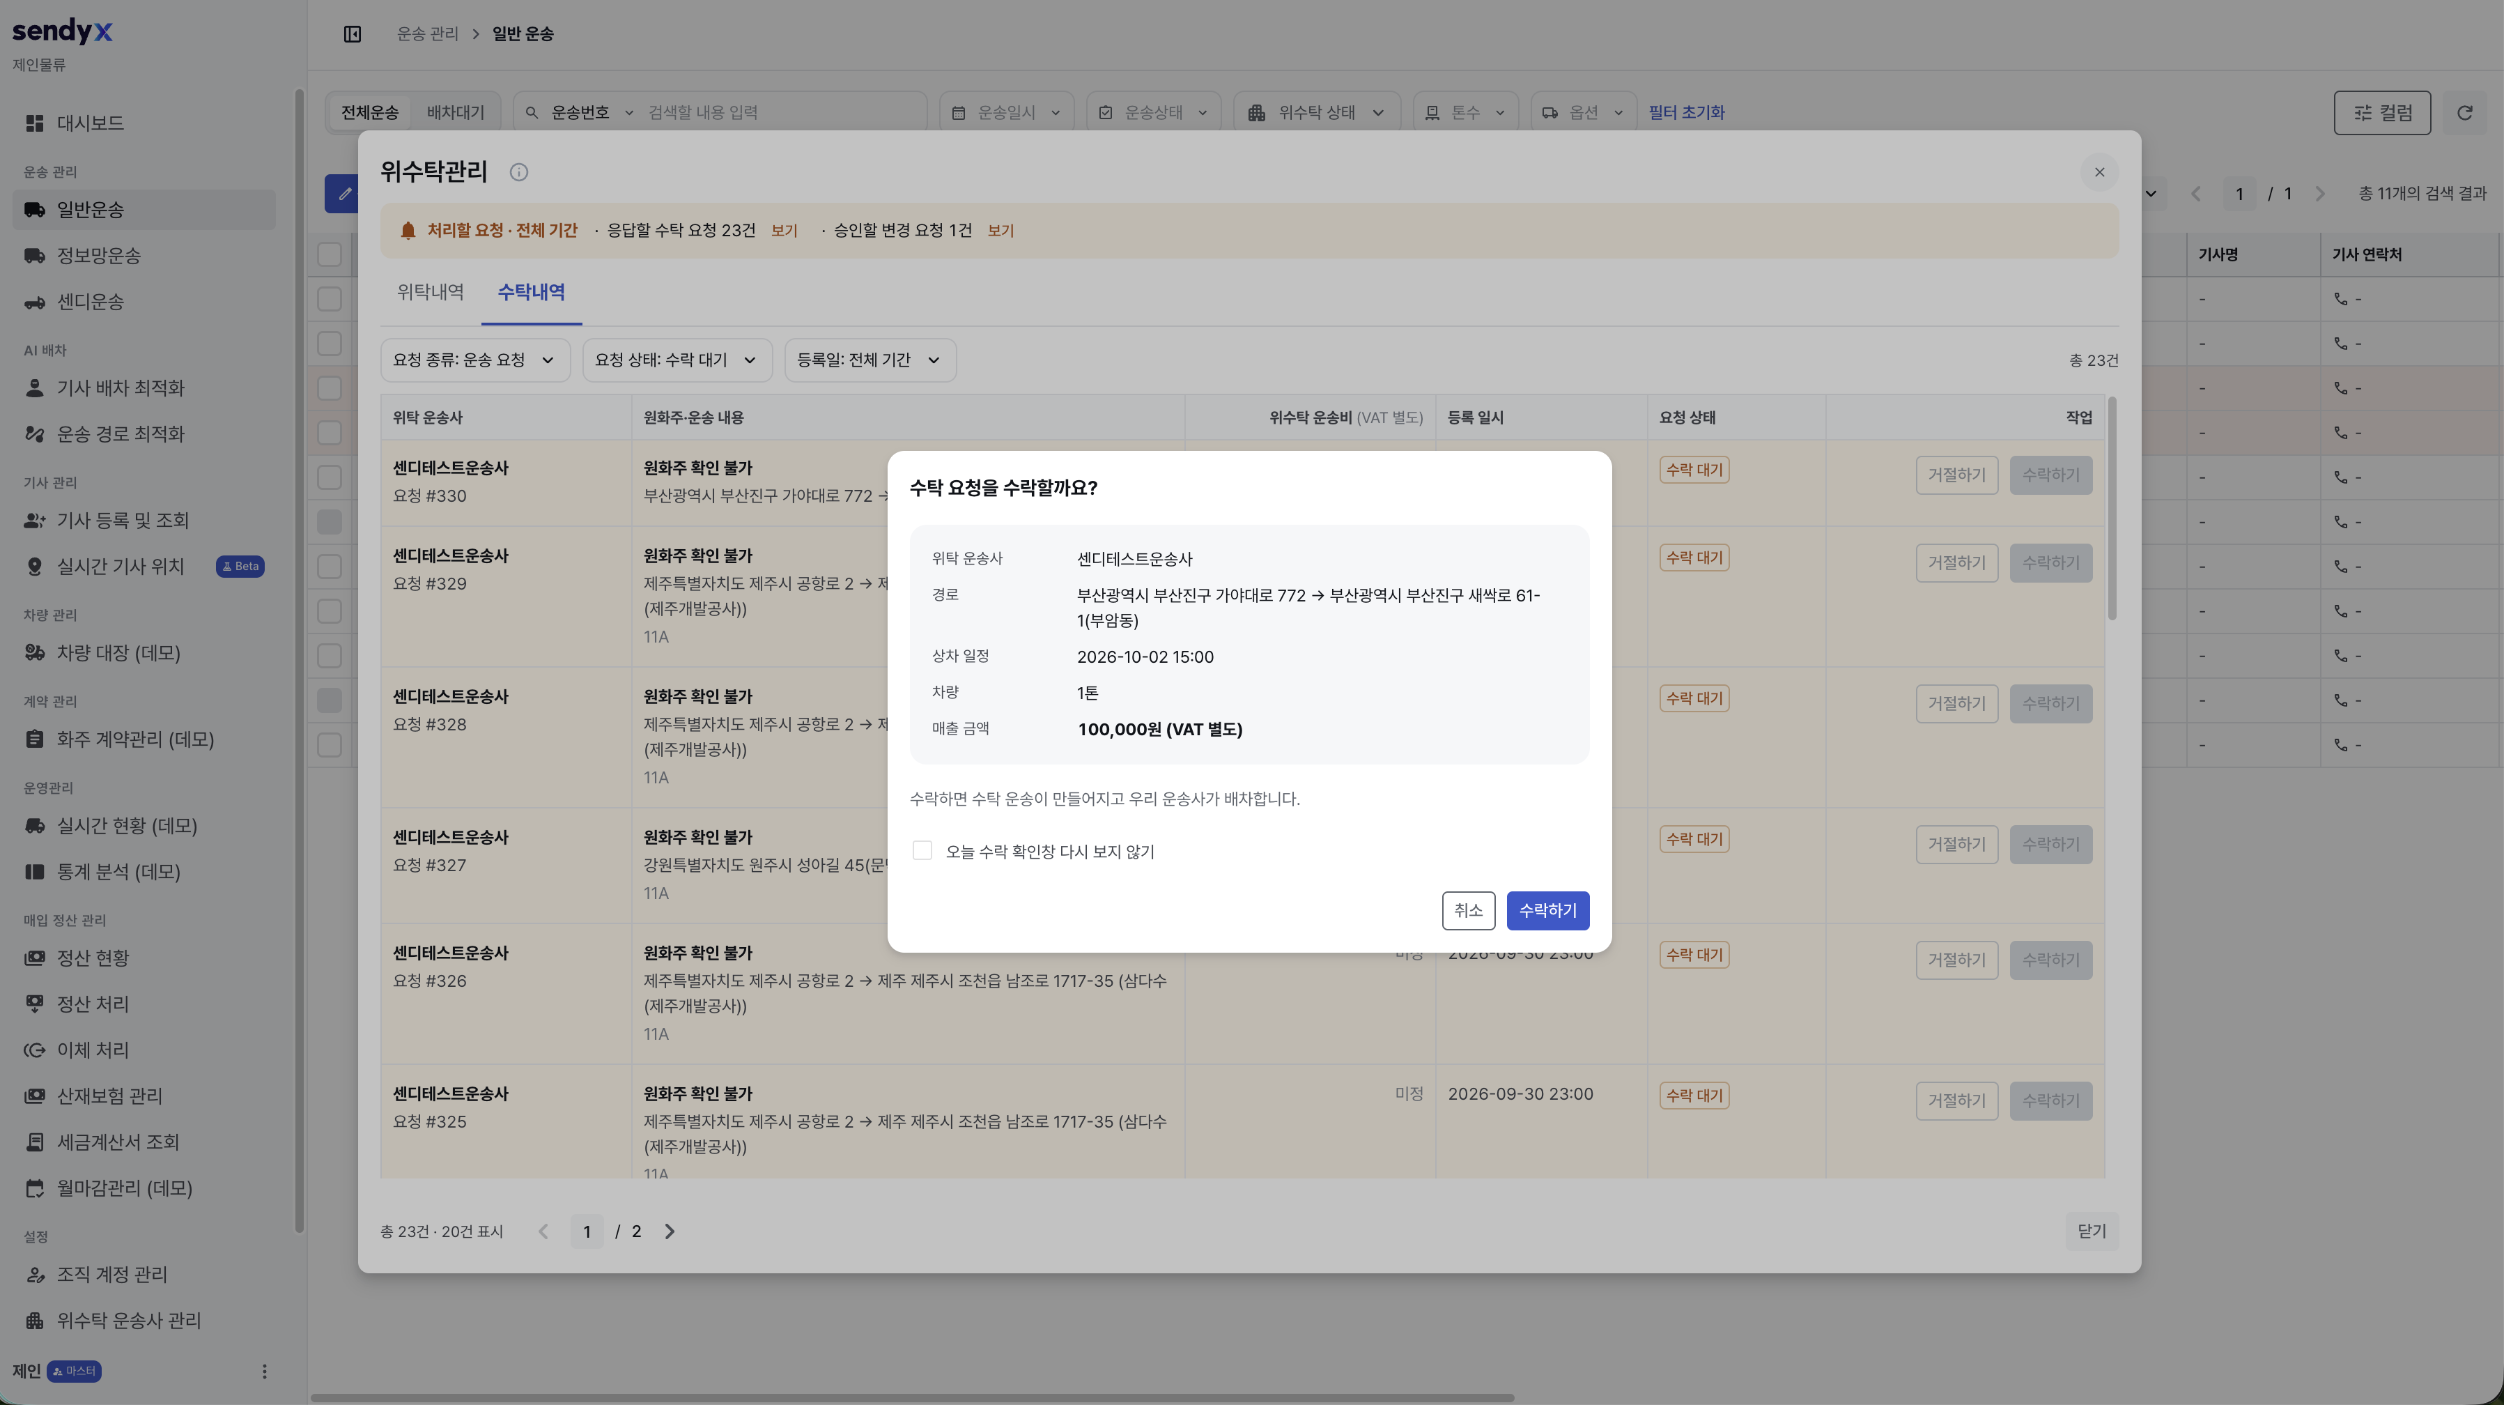Open 정보망운송 in sidebar
2504x1405 pixels.
144,256
